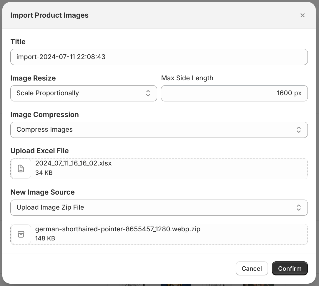Close the Import Product Images dialog
The height and width of the screenshot is (286, 319).
pos(302,16)
